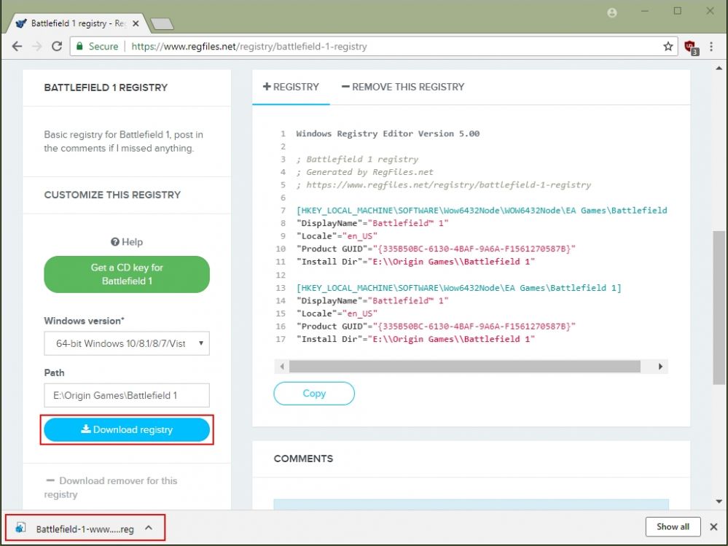This screenshot has height=546, width=728.
Task: Click the Download registry button
Action: click(127, 430)
